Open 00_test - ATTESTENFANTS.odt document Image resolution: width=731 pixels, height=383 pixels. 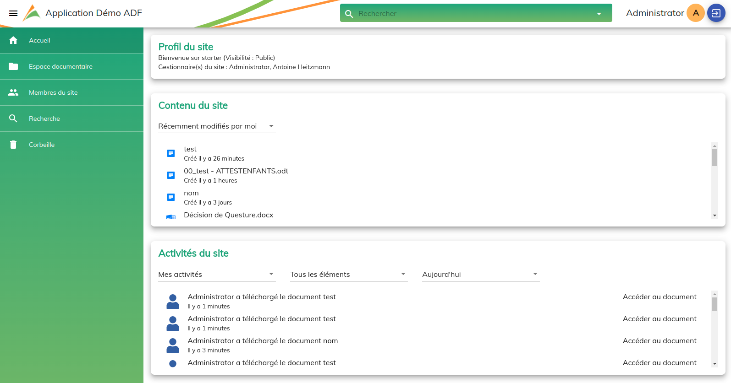click(x=236, y=171)
